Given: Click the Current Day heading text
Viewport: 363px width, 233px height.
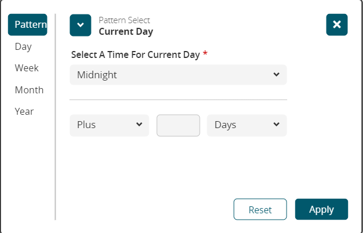Looking at the screenshot, I should [x=126, y=31].
